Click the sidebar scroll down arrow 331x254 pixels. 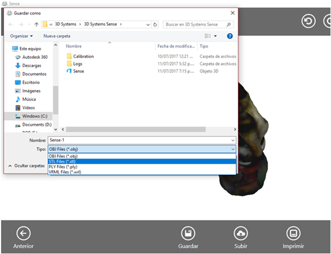click(x=56, y=129)
